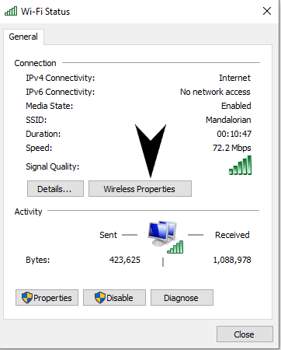This screenshot has width=281, height=350.
Task: Click the Speed label
Action: tap(39, 148)
